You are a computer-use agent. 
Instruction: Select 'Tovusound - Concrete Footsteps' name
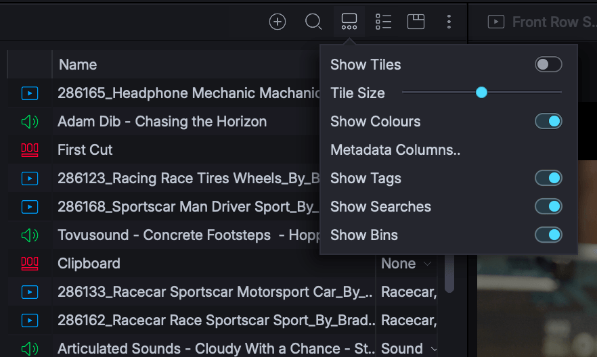click(x=188, y=235)
